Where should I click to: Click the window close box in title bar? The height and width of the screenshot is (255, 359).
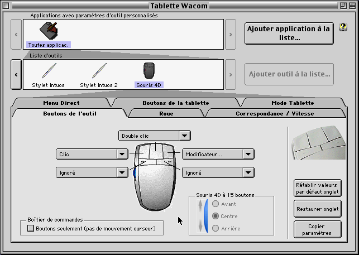[x=6, y=6]
